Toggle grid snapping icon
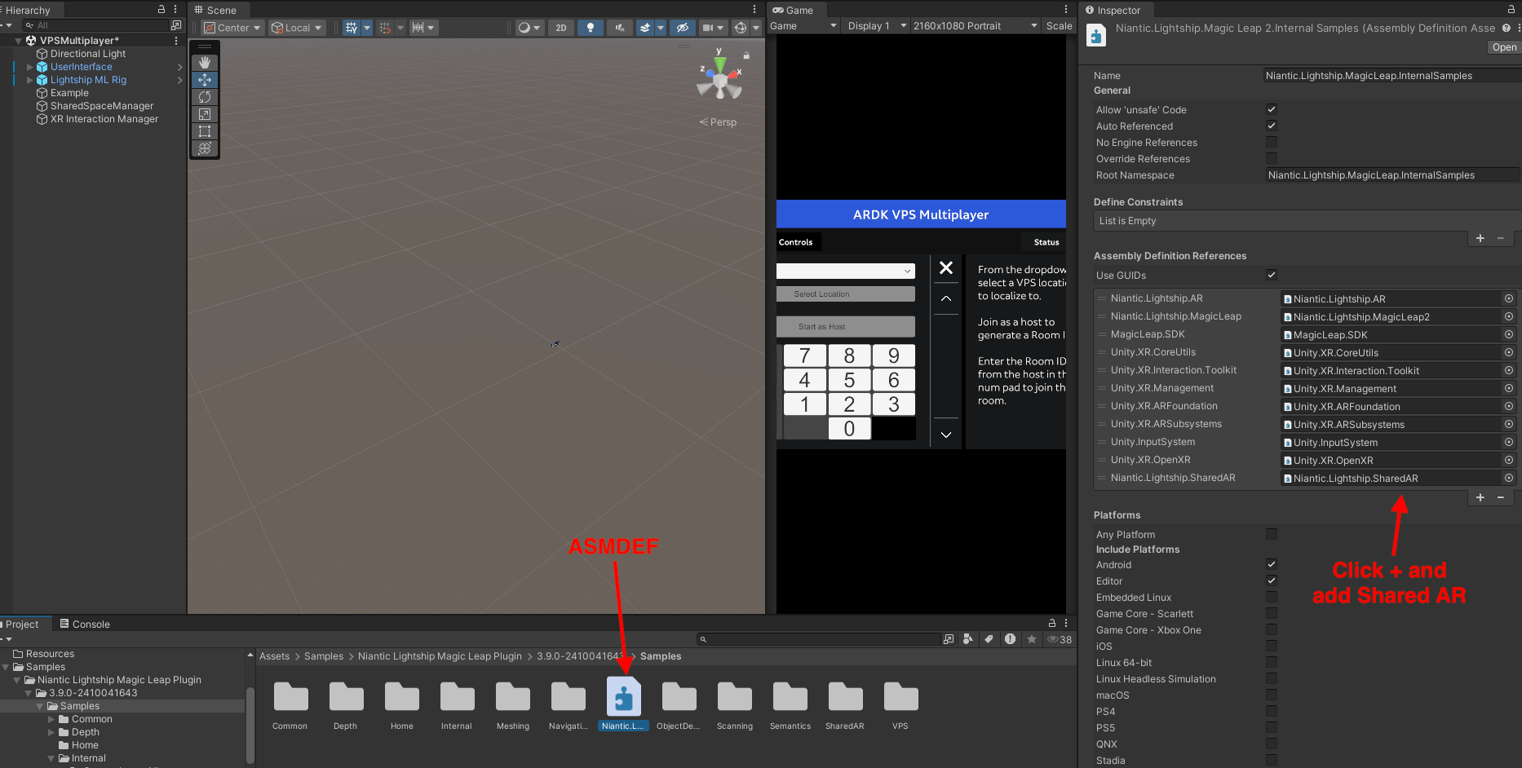Image resolution: width=1522 pixels, height=768 pixels. click(x=386, y=28)
